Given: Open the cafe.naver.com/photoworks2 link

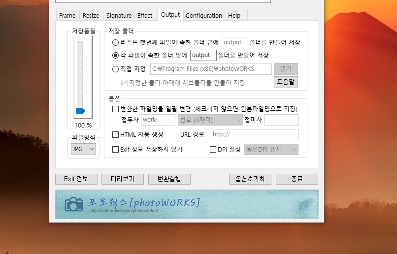Looking at the screenshot, I should click(124, 211).
